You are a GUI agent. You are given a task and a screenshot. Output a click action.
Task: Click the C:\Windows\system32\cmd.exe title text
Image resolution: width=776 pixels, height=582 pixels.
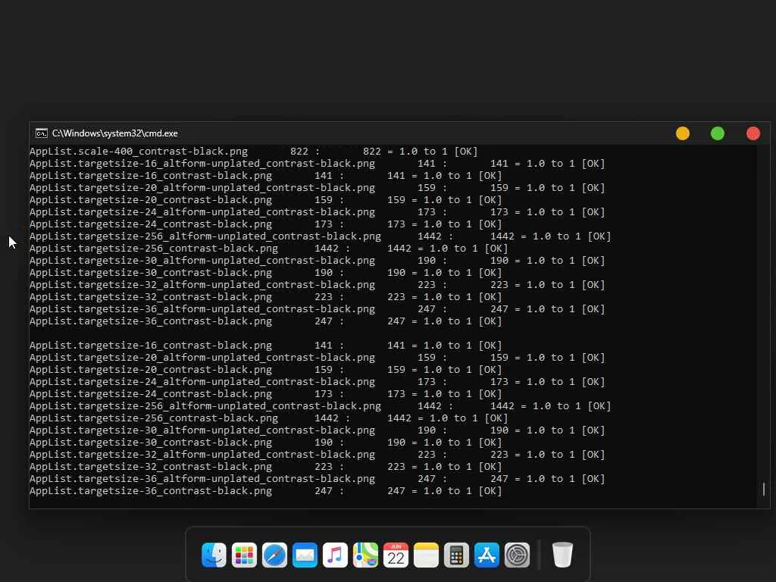click(115, 133)
